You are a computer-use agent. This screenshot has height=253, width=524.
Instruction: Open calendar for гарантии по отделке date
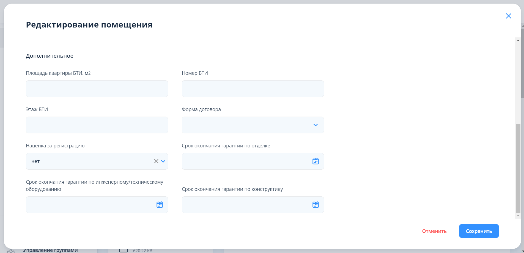pos(316,161)
